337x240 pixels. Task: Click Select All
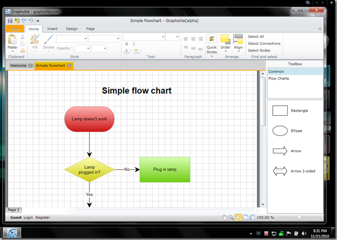pos(256,37)
